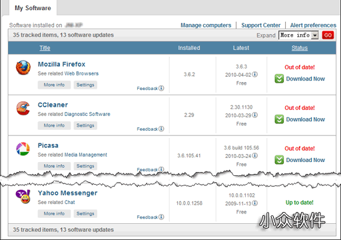
Task: Click Settings button for Mozilla Firefox
Action: 85,85
